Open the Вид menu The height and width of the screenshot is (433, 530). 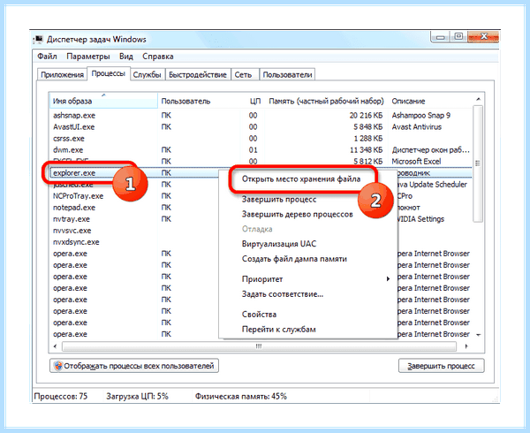[125, 57]
